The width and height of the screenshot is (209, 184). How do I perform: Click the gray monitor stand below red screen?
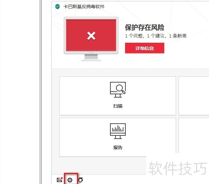[x=91, y=58]
